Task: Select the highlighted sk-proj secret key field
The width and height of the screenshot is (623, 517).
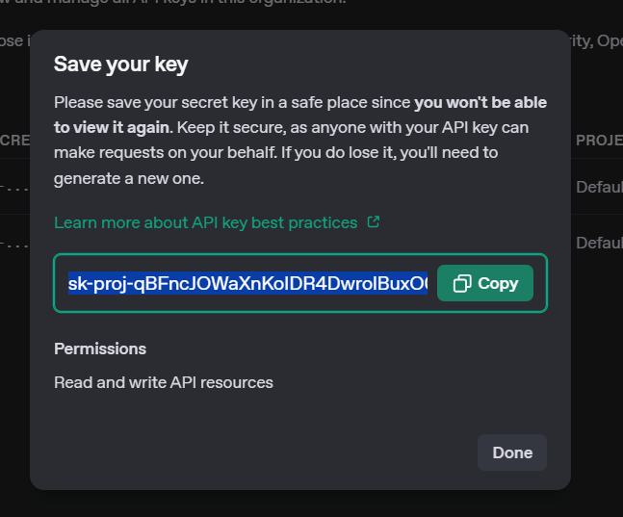Action: [247, 283]
